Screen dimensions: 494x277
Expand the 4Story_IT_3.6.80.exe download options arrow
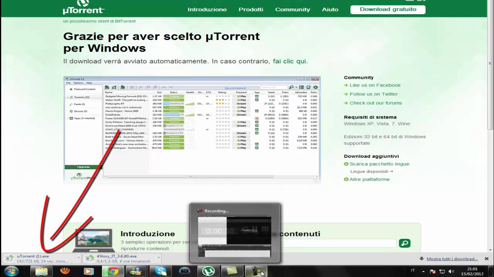pyautogui.click(x=158, y=259)
